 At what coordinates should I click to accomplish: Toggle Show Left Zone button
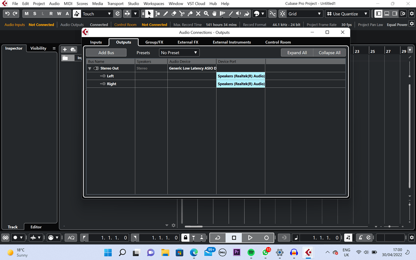coord(379,14)
